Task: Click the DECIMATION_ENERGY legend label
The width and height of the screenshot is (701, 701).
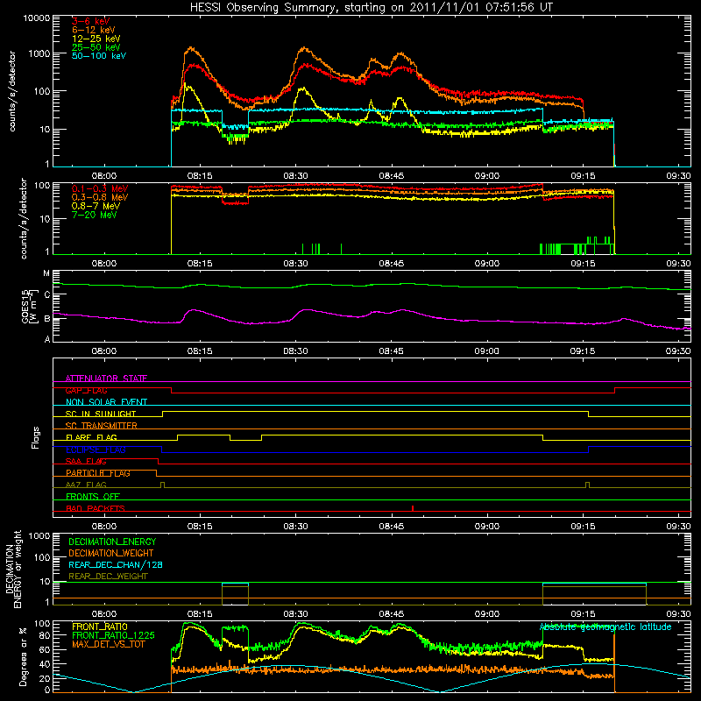Action: pos(112,542)
